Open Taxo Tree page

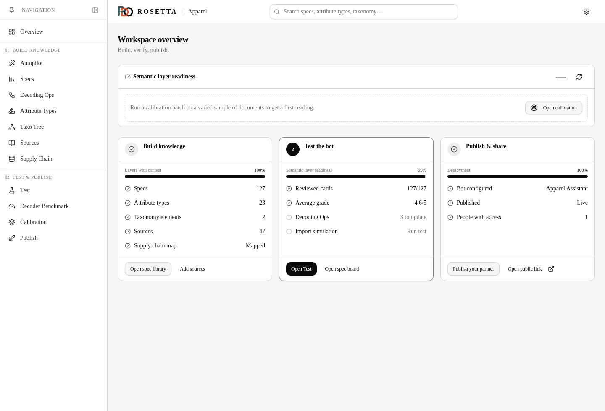(x=54, y=127)
